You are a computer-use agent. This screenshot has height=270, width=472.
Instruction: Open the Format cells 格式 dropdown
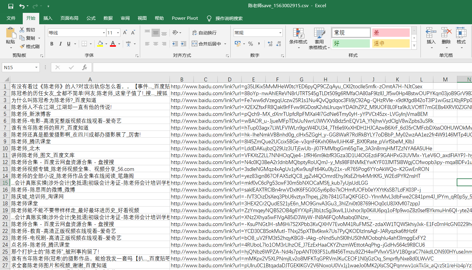pyautogui.click(x=461, y=48)
